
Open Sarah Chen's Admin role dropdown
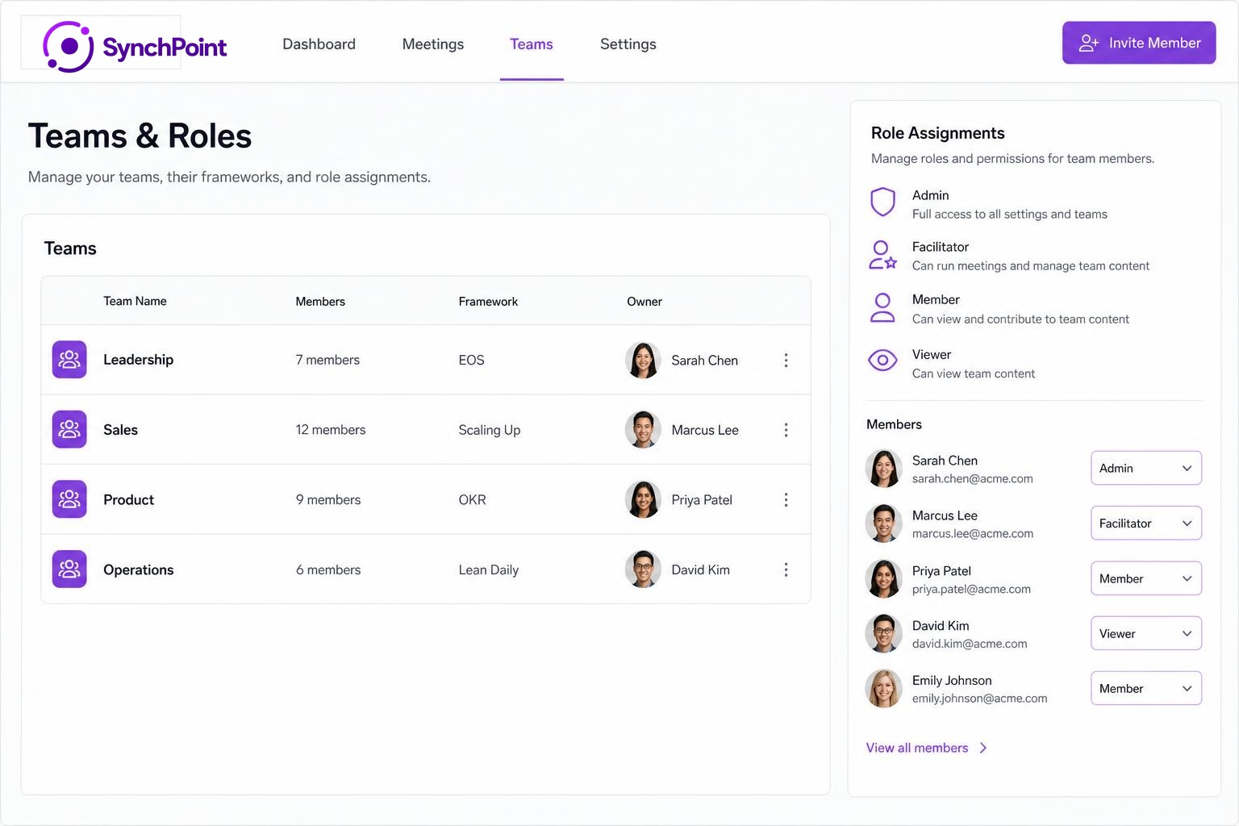(1146, 468)
